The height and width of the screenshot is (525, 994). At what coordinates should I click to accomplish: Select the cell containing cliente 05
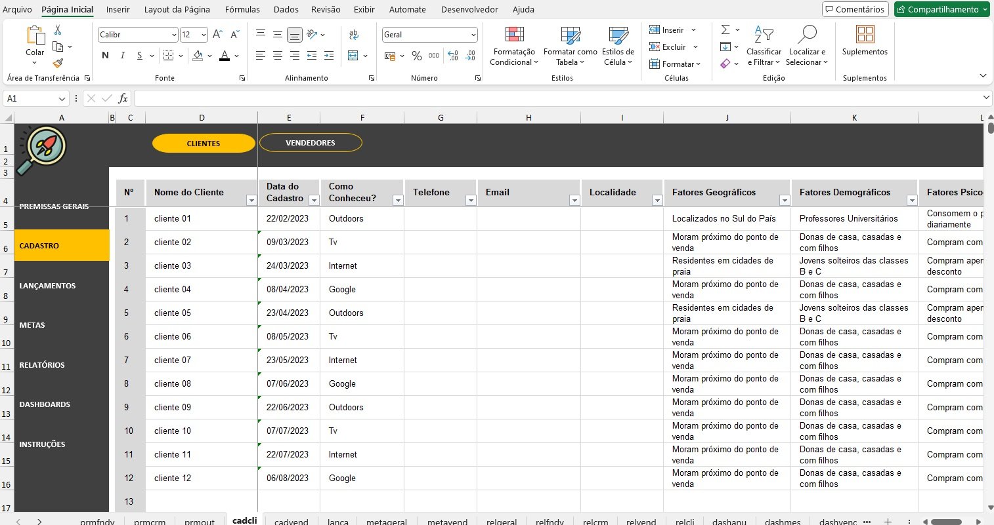click(x=202, y=313)
